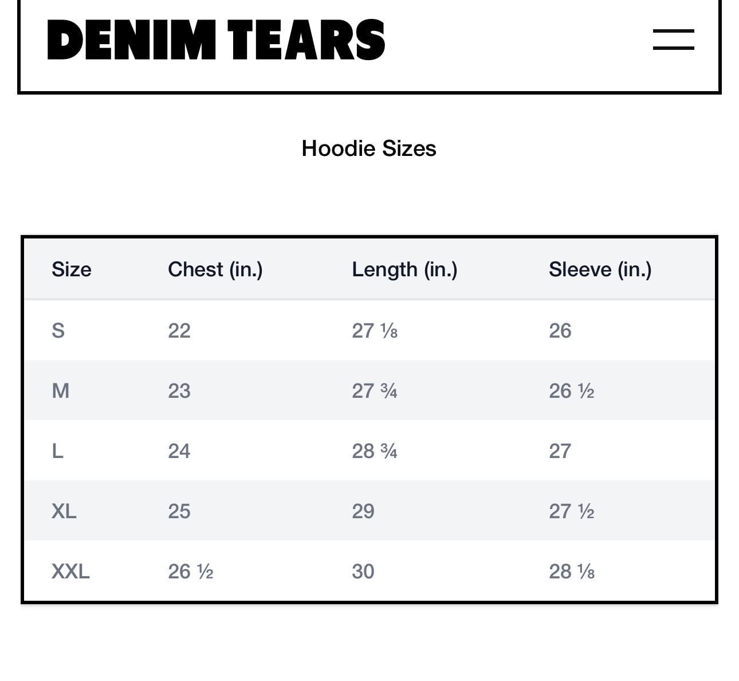Click the length value 28 ¾
The height and width of the screenshot is (681, 739).
coord(375,451)
